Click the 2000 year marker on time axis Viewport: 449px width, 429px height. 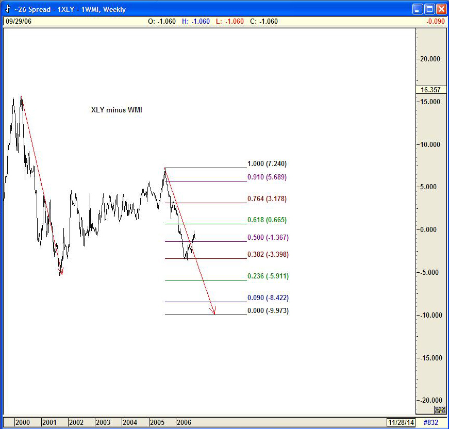tap(22, 422)
